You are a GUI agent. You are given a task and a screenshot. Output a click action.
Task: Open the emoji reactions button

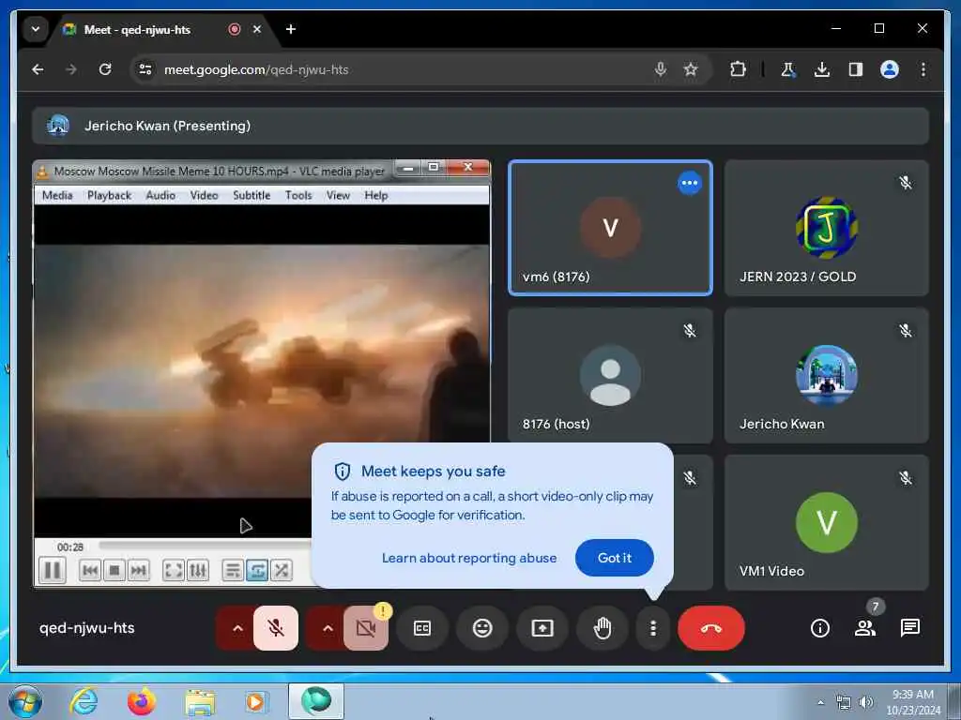pyautogui.click(x=482, y=627)
